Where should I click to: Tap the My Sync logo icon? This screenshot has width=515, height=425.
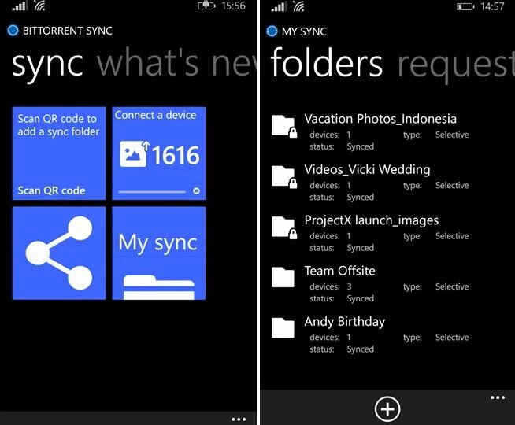point(272,31)
